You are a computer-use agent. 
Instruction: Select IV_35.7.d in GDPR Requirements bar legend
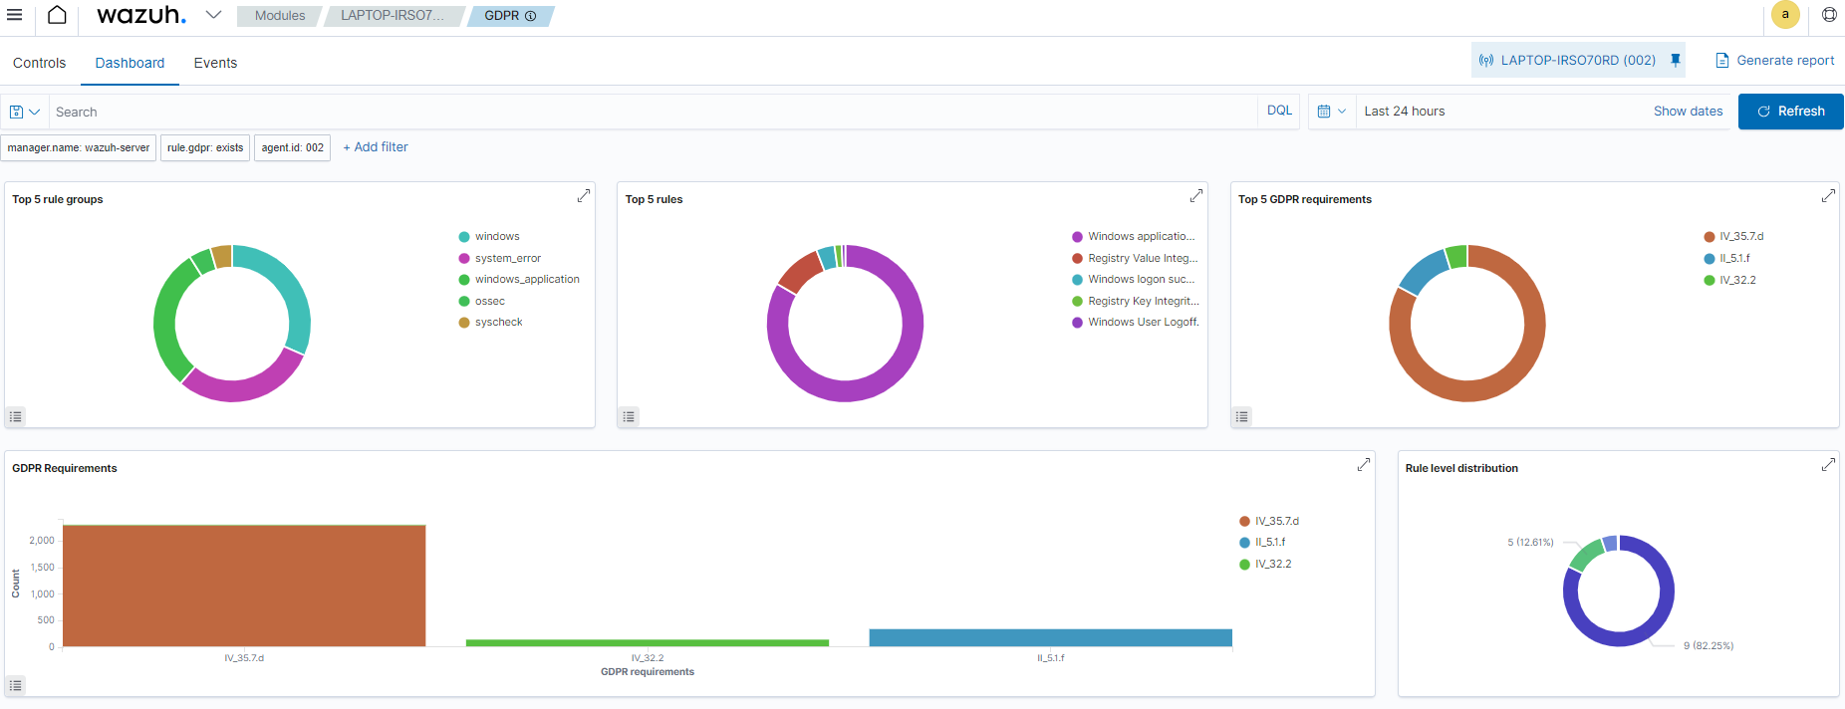[1269, 521]
